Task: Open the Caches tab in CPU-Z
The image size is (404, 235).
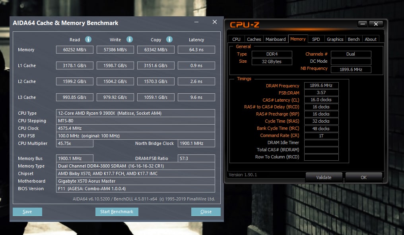Action: pos(254,39)
